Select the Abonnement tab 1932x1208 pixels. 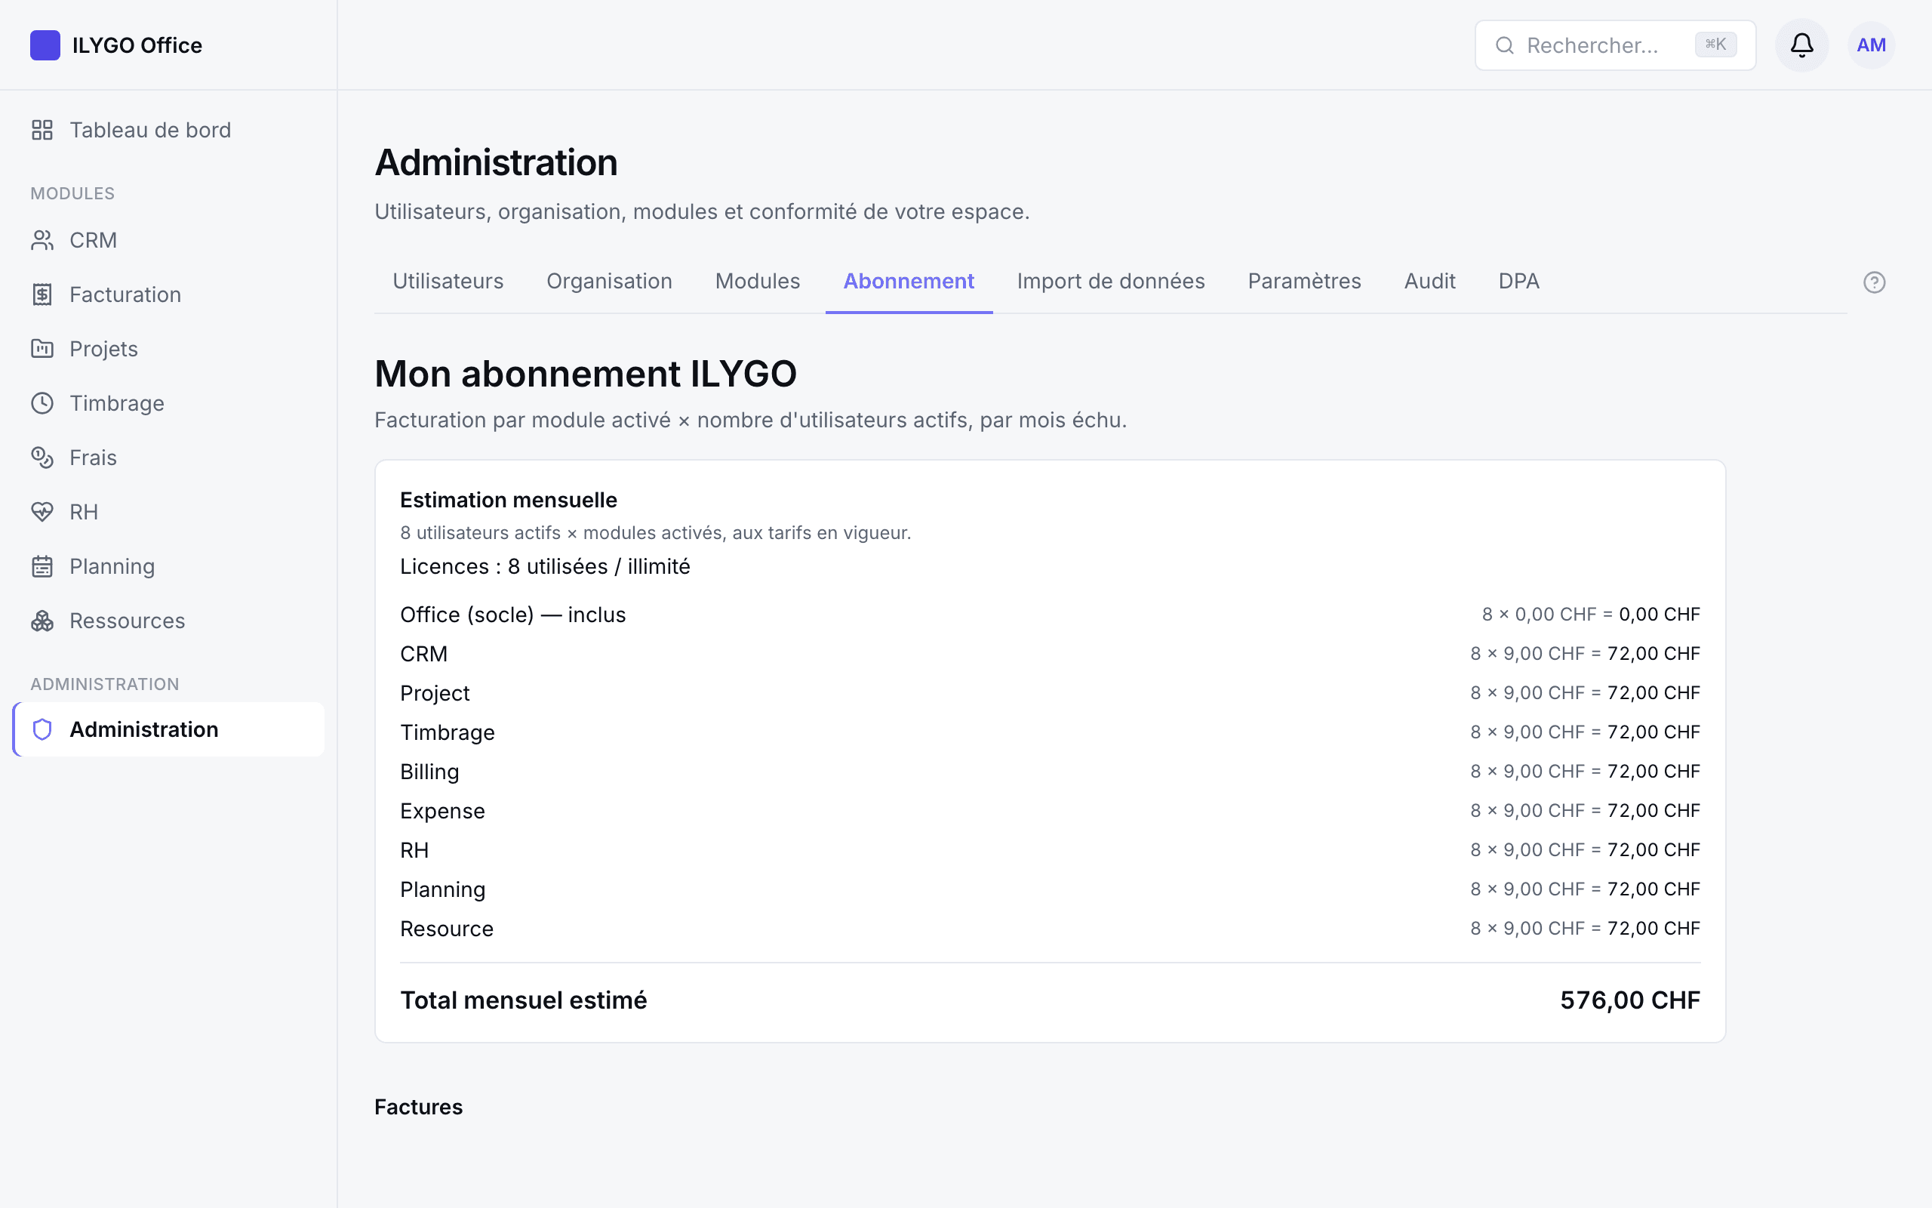coord(909,281)
